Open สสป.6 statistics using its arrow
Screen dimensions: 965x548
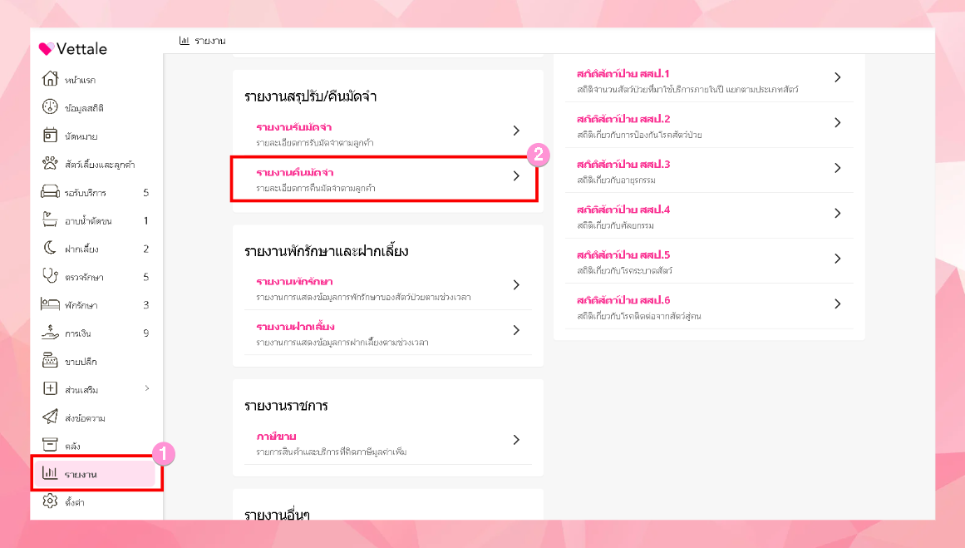(x=838, y=304)
